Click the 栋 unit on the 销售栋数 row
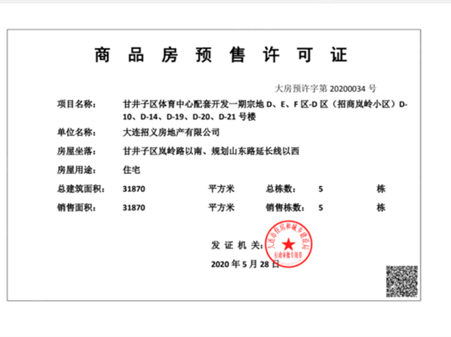 tap(381, 208)
